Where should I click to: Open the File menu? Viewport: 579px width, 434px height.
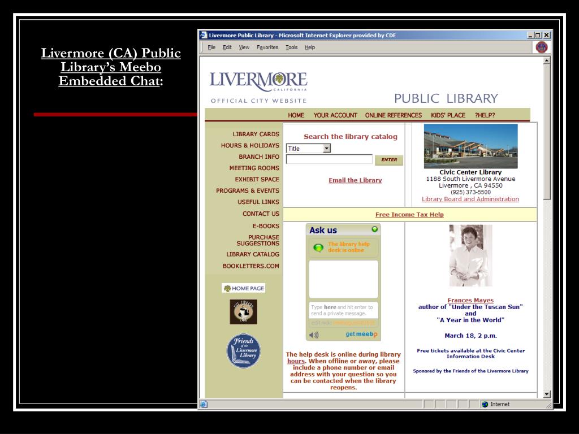[211, 47]
